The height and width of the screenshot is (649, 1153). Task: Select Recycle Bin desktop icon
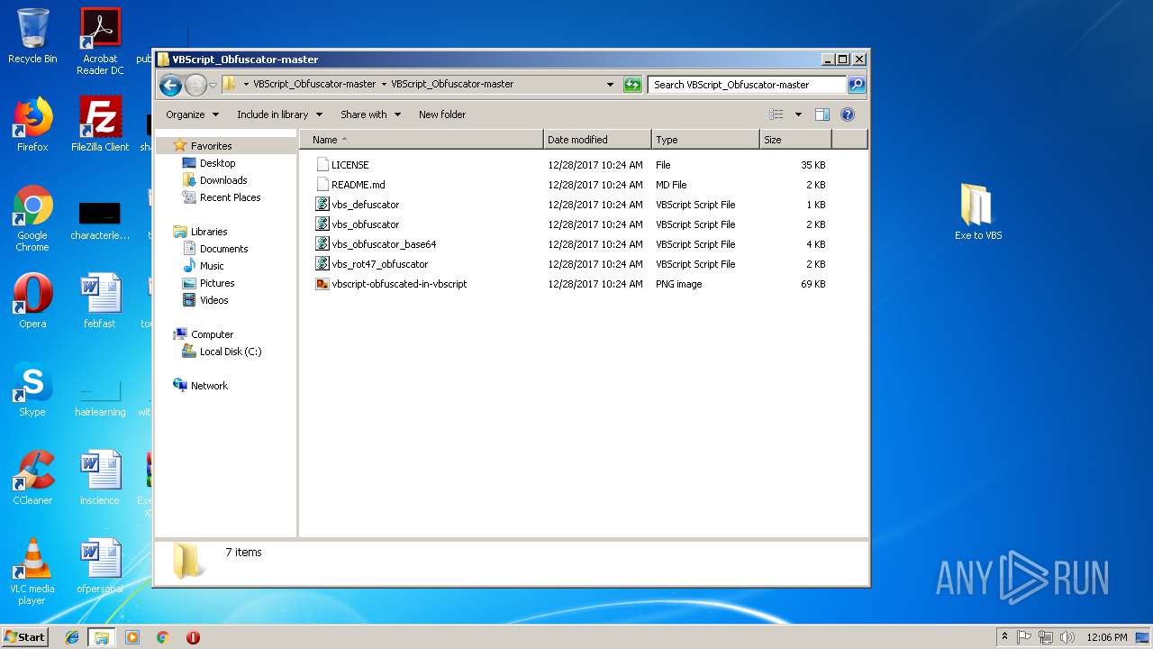pos(32,36)
